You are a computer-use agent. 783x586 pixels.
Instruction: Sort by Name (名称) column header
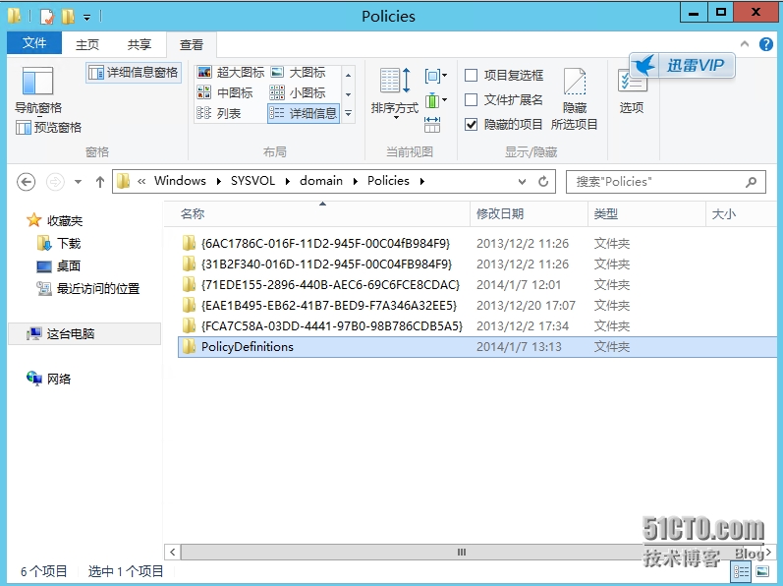(x=317, y=213)
